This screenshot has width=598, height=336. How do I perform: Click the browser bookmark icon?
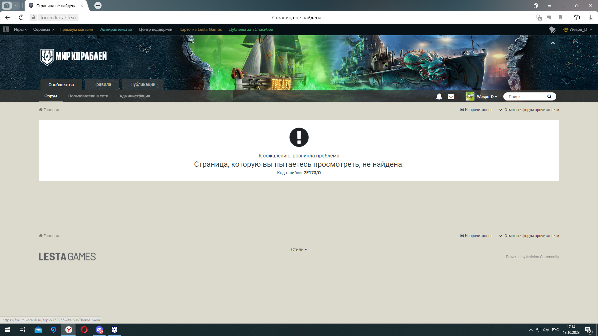tap(560, 17)
